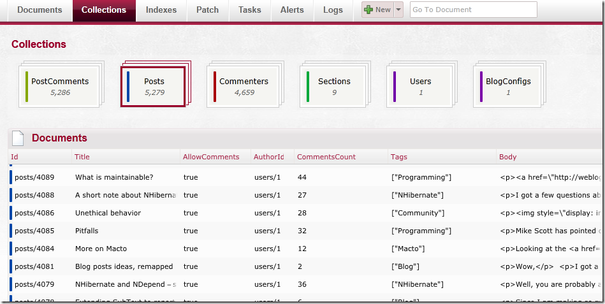
Task: Click title 'A short note about NHiberna'
Action: (x=126, y=195)
